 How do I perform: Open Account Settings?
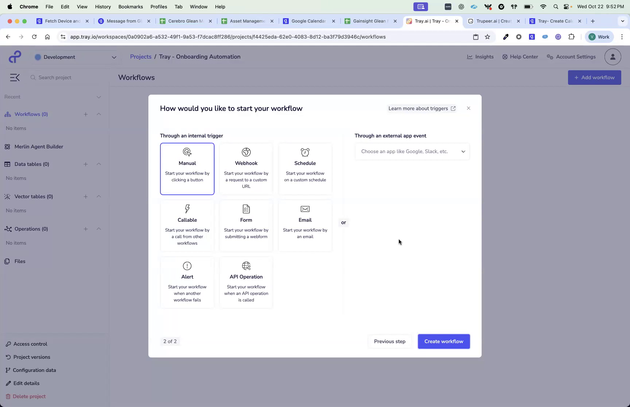click(x=571, y=57)
